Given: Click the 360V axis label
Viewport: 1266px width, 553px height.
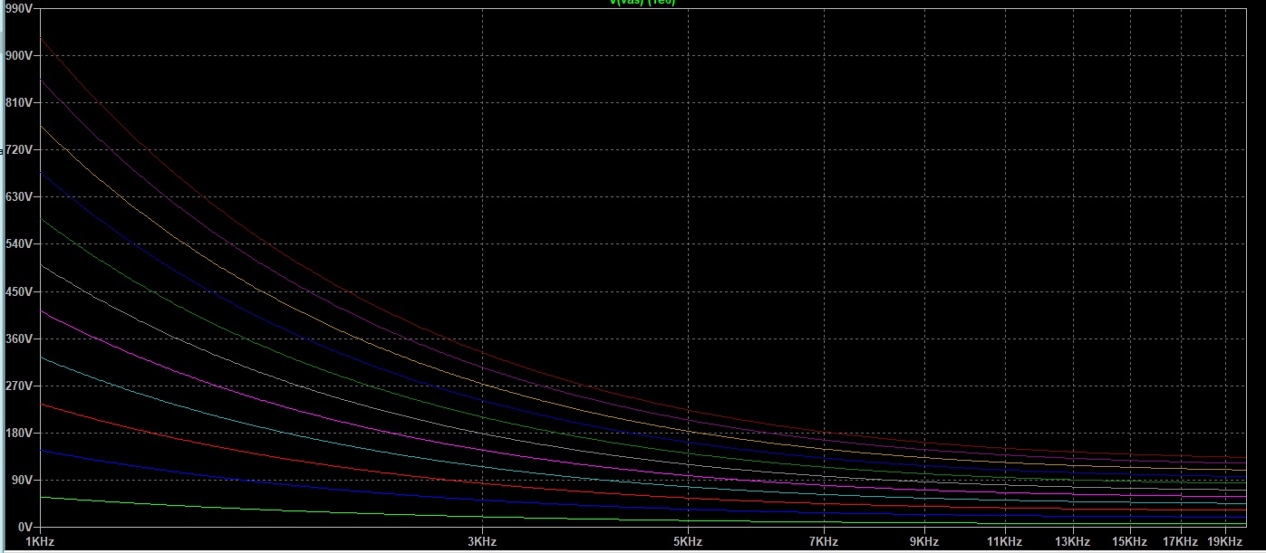Looking at the screenshot, I should (17, 338).
